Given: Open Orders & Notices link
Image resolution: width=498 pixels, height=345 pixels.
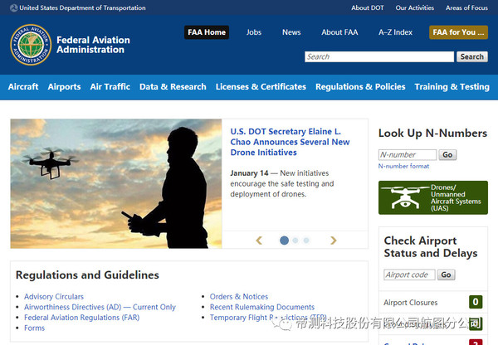Looking at the screenshot, I should [239, 296].
